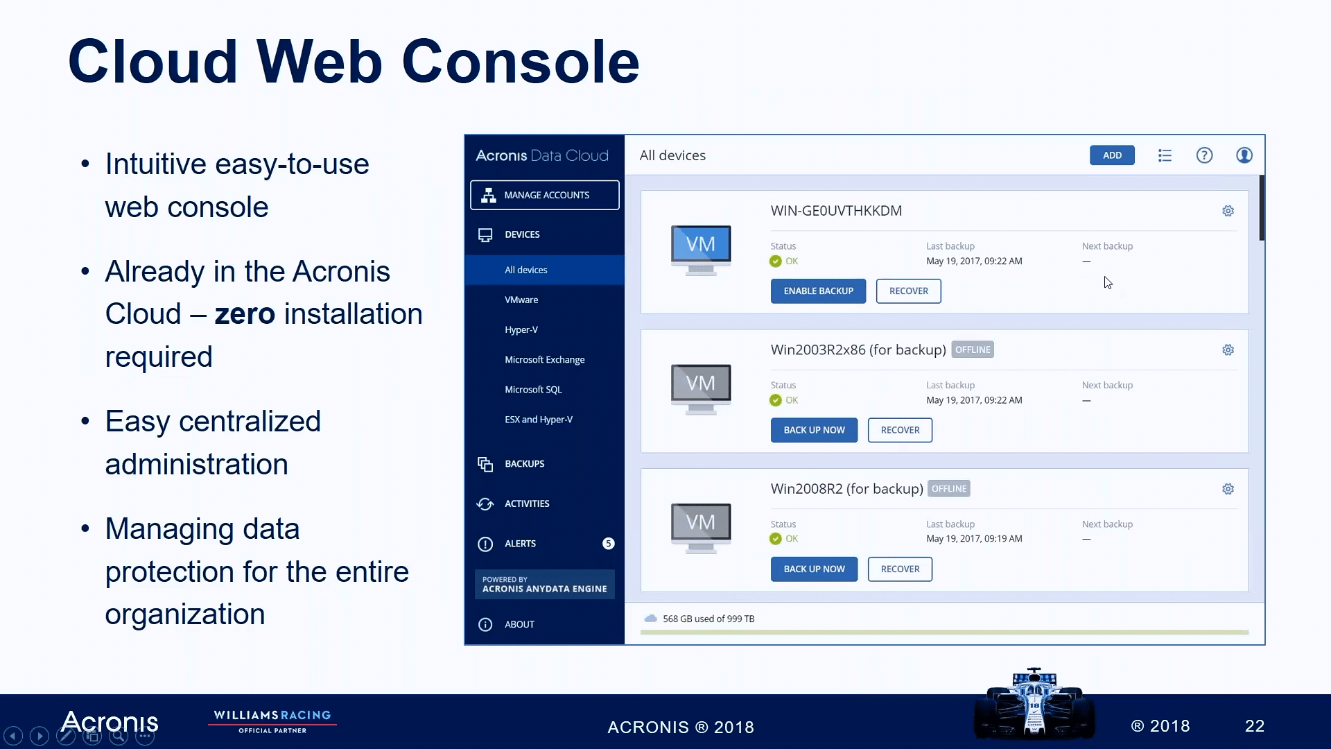Click Enable Backup for WIN-GE0UVTHKKDM
1331x749 pixels.
[x=818, y=291]
